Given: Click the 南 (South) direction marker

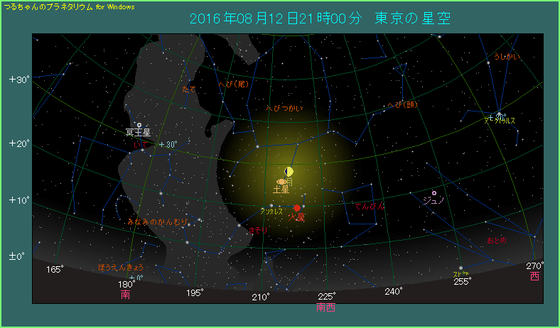Looking at the screenshot, I should [125, 294].
